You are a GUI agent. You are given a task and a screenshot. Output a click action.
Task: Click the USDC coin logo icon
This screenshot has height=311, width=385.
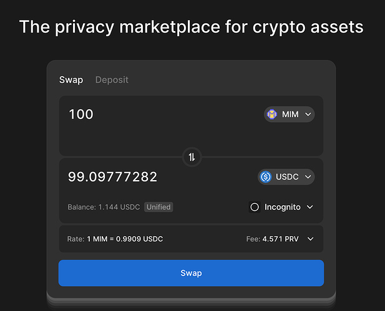(266, 177)
